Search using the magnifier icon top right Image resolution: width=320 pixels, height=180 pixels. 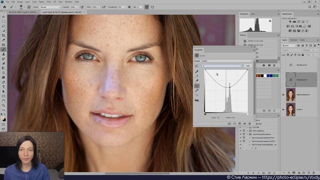click(309, 7)
